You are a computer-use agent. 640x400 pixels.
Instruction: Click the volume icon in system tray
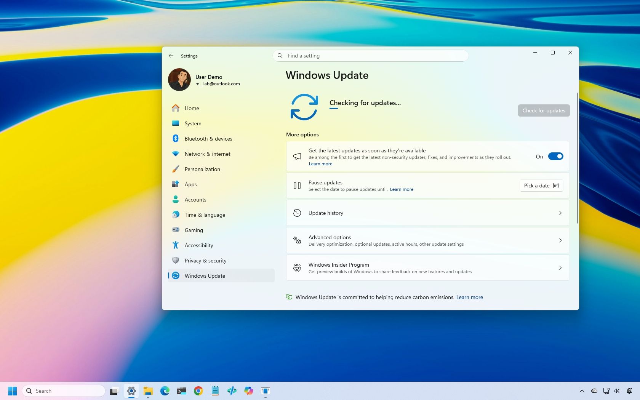point(617,391)
